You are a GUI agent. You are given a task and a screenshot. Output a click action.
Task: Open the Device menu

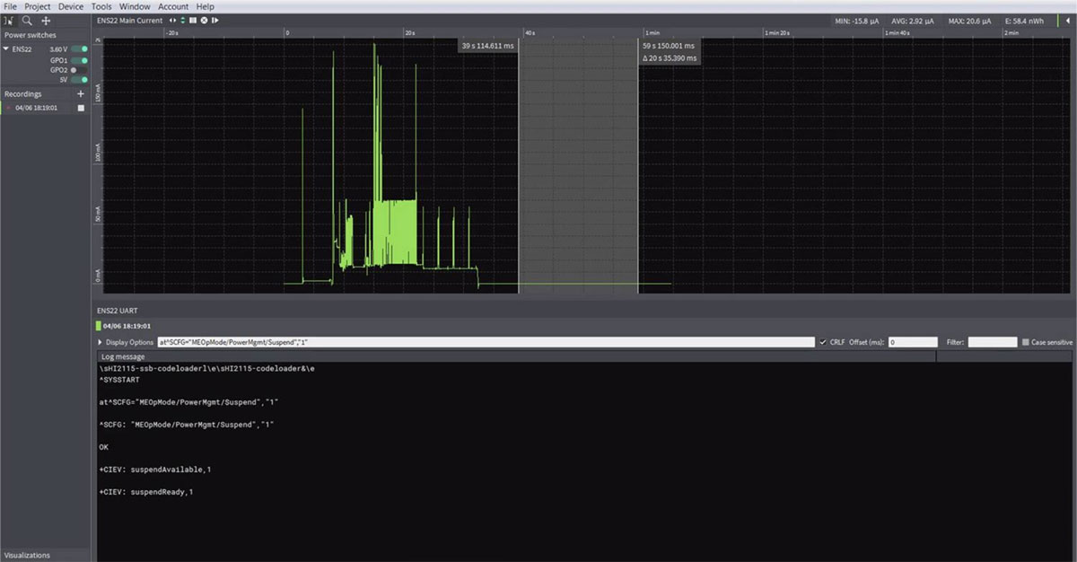point(71,6)
